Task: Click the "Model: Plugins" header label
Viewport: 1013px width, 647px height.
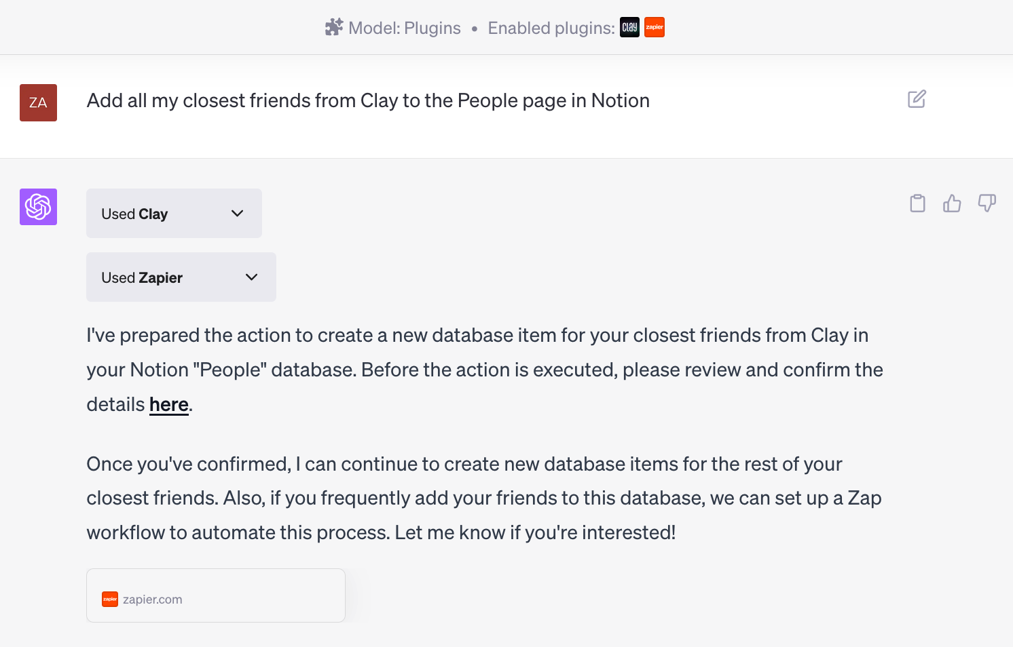Action: tap(404, 28)
